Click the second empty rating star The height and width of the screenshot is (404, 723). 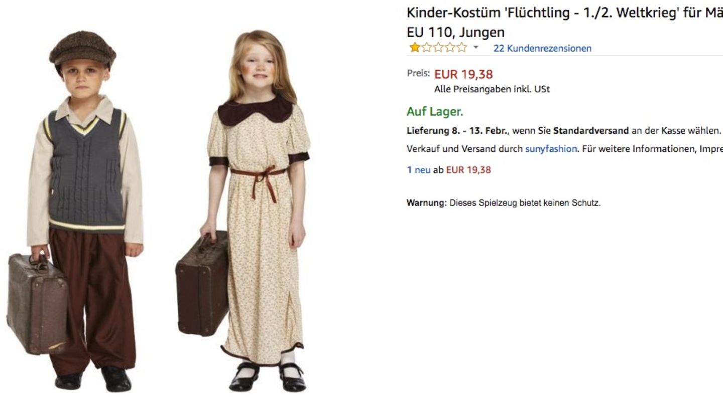point(426,48)
